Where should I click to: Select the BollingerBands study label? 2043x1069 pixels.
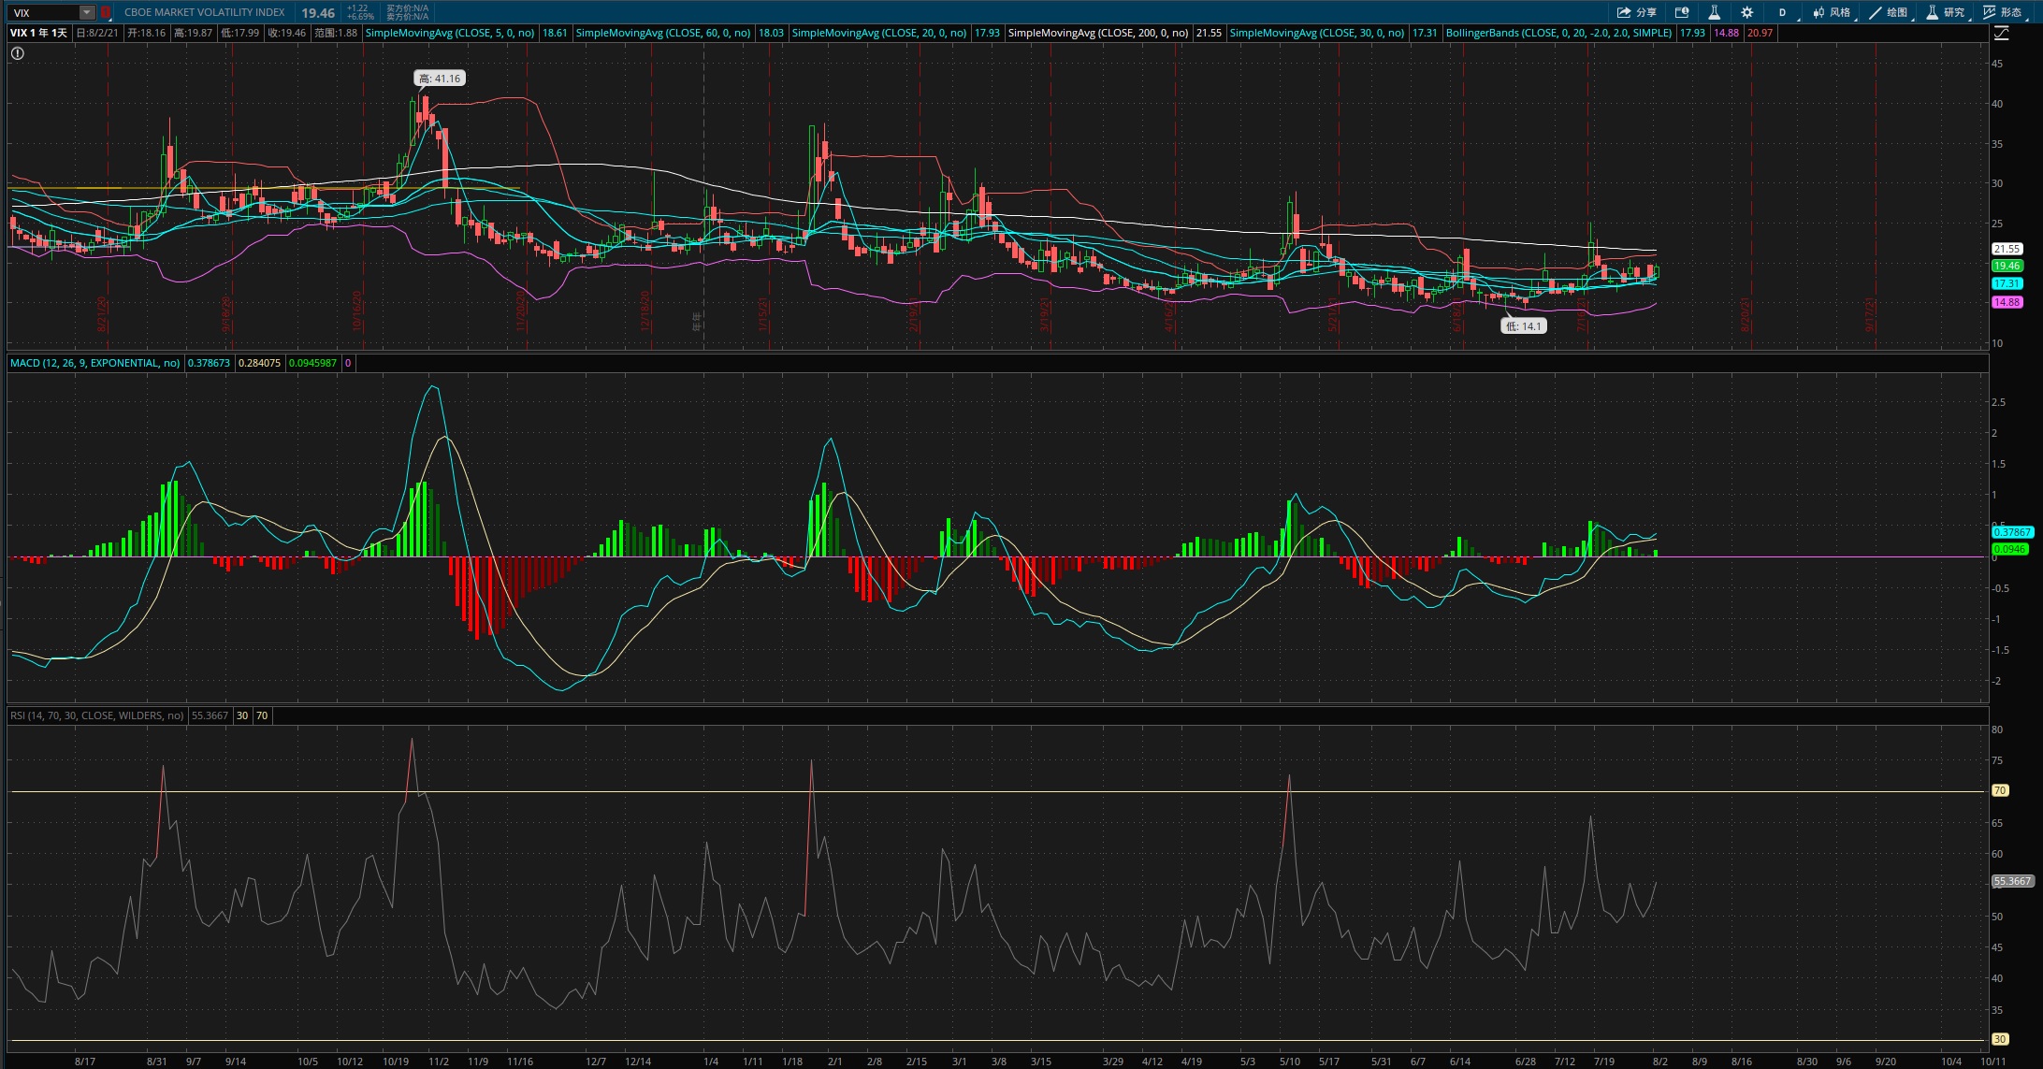tap(1558, 33)
